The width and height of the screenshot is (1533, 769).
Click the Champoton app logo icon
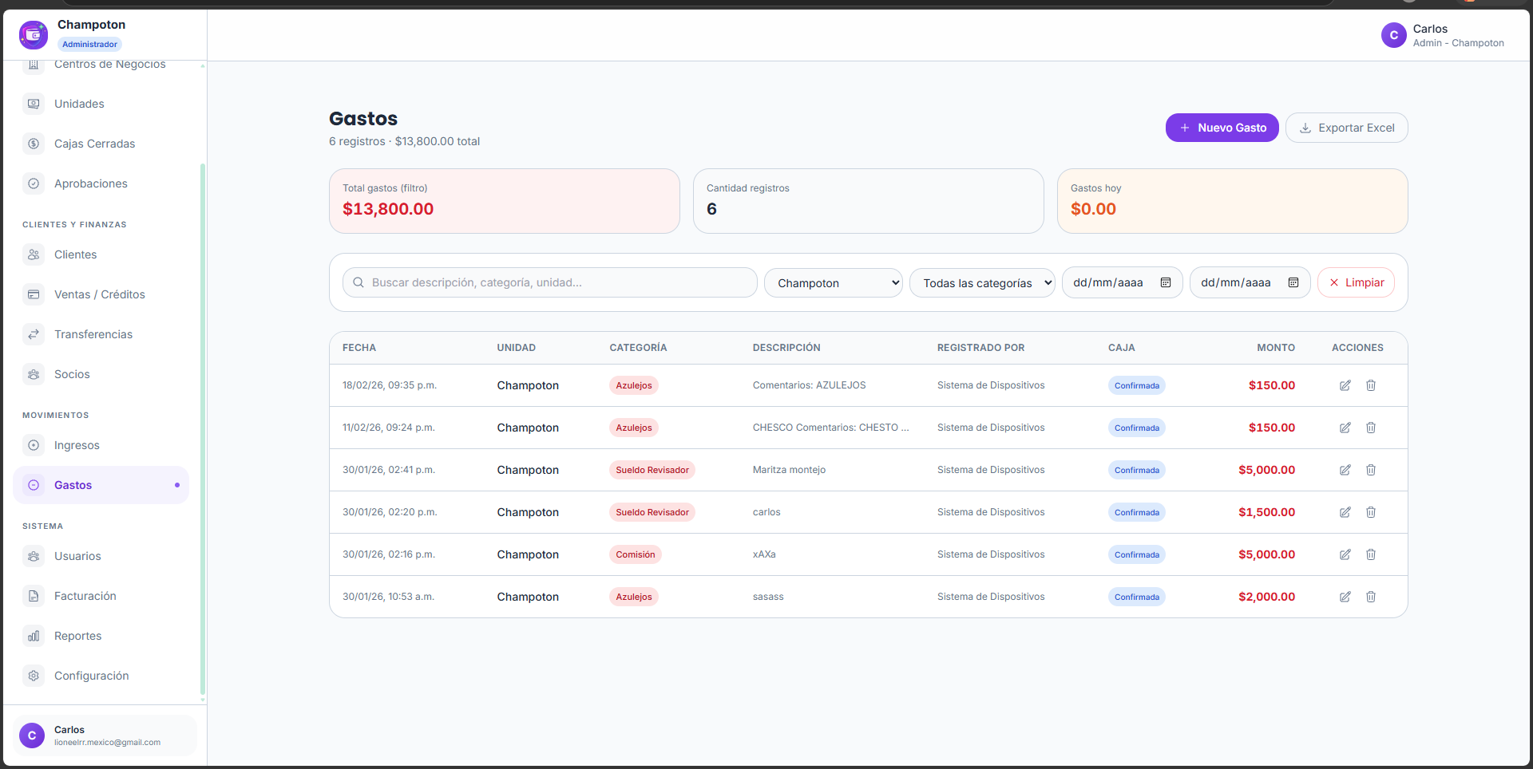click(x=34, y=34)
